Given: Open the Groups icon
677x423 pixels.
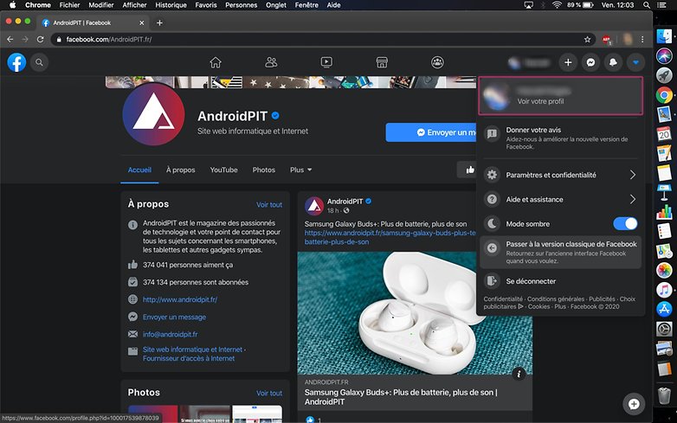Looking at the screenshot, I should coord(437,62).
